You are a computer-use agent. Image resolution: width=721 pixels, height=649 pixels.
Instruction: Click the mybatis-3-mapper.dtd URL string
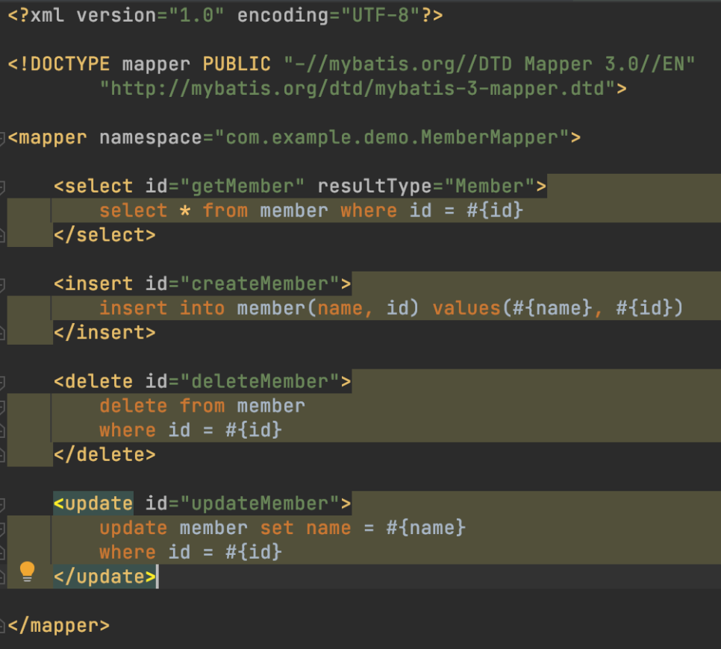pos(358,88)
